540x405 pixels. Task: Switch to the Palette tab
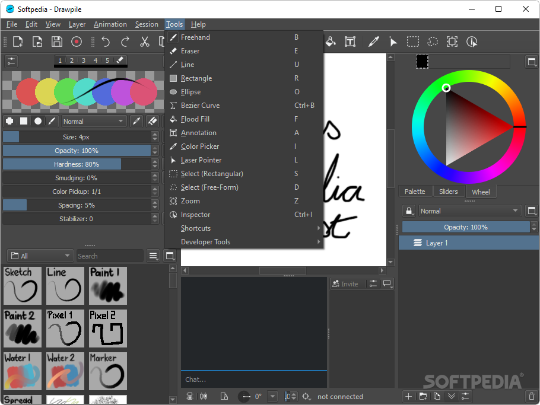click(x=415, y=192)
